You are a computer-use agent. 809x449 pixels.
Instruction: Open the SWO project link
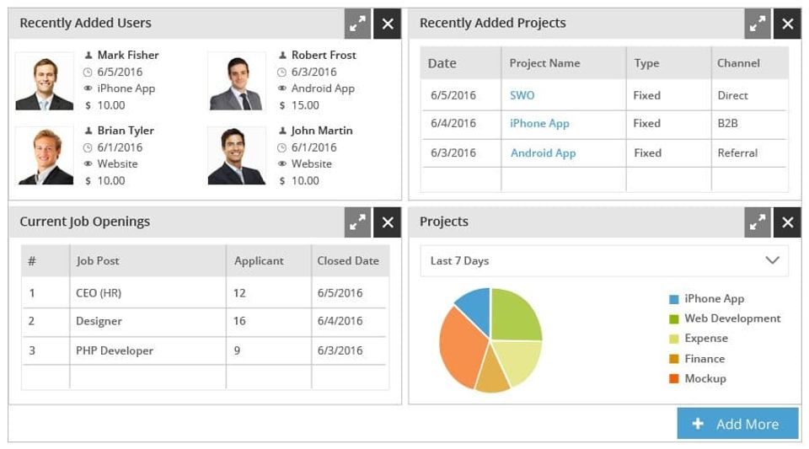pyautogui.click(x=522, y=96)
